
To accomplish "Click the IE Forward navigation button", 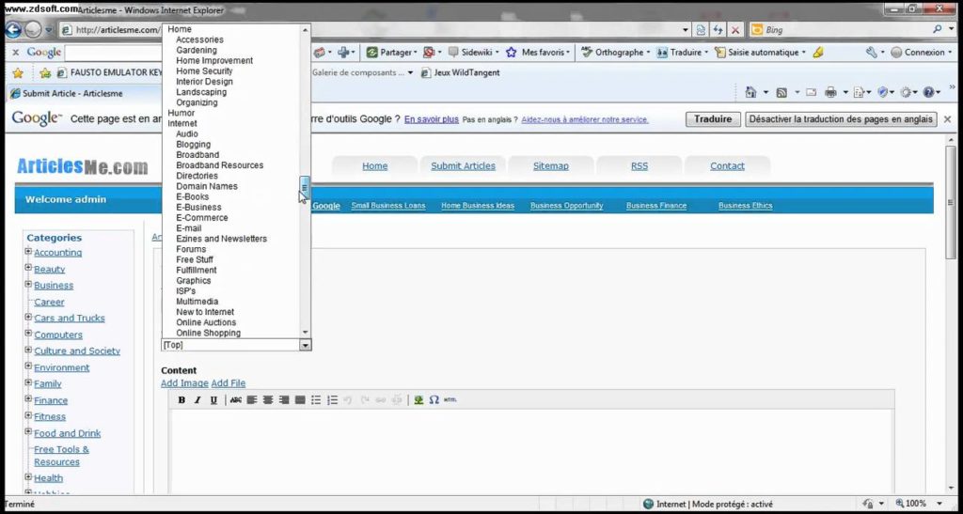I will (x=33, y=29).
